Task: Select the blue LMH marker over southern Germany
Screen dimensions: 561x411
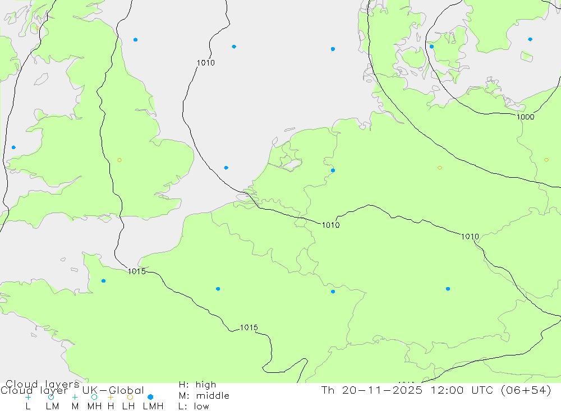Action: pos(448,289)
